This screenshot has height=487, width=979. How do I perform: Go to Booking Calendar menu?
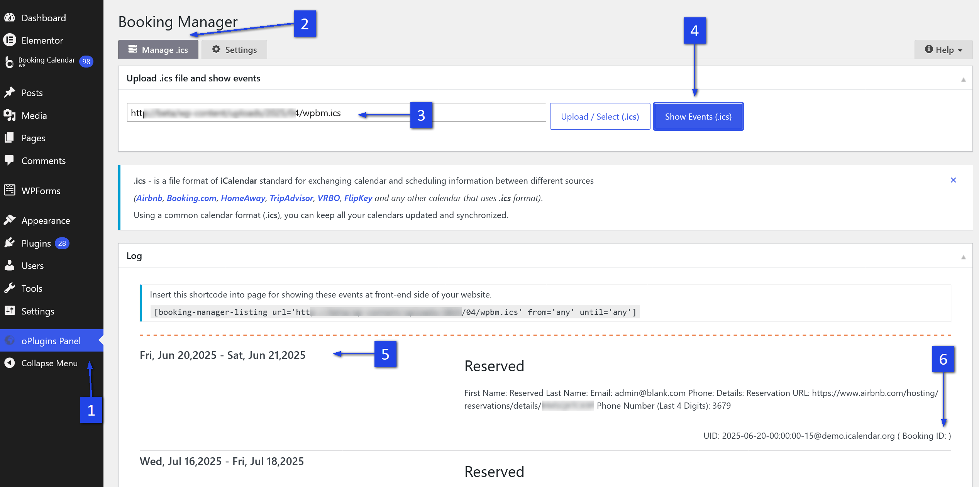coord(52,62)
